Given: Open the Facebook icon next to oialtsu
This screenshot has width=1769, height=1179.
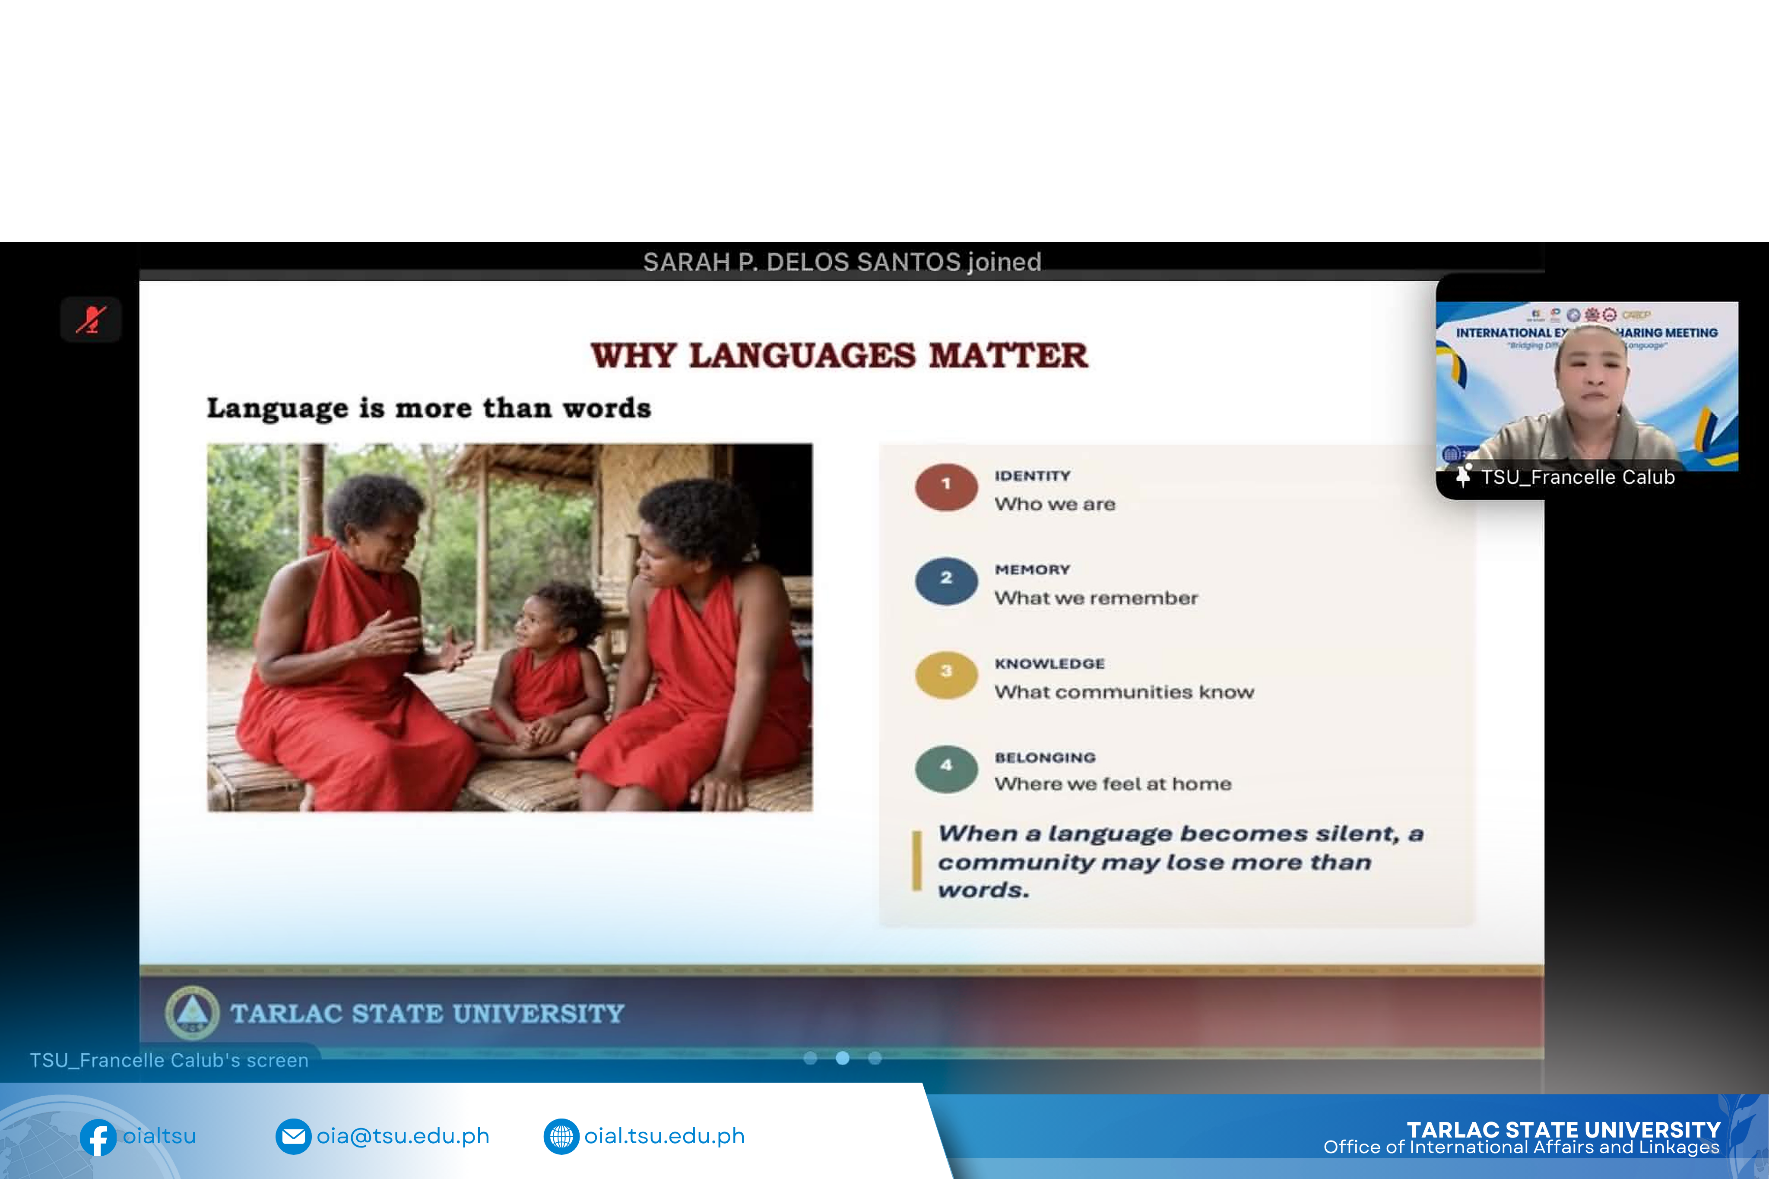Looking at the screenshot, I should click(x=98, y=1137).
